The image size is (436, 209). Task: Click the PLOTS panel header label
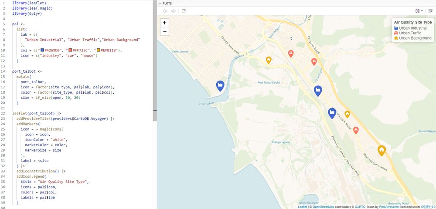pos(167,3)
